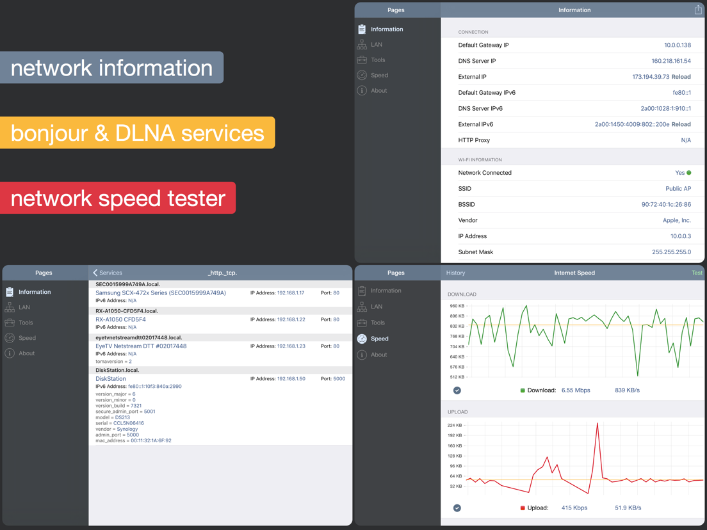Reload the External IP address

tap(681, 77)
